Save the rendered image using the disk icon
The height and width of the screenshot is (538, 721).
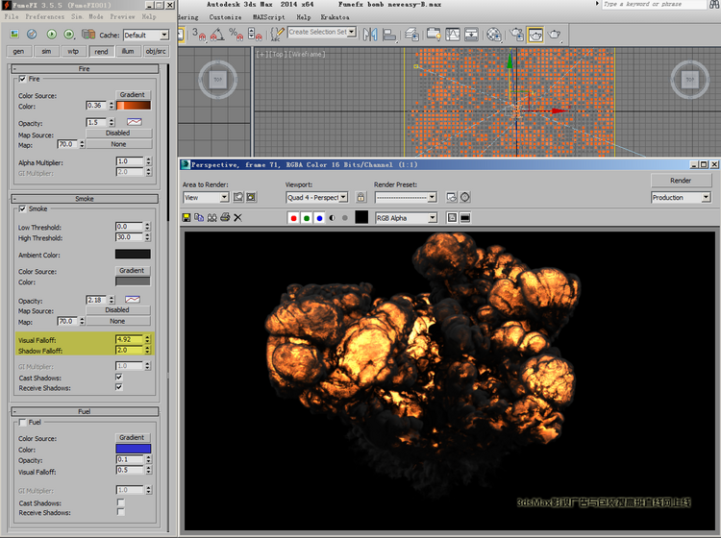point(186,218)
